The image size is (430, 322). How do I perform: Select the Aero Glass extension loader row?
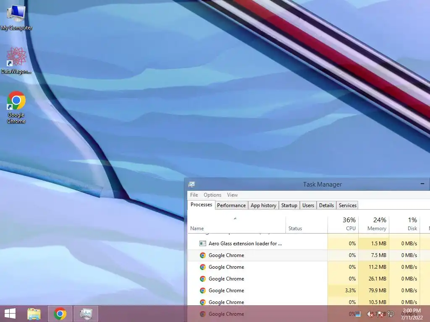309,244
